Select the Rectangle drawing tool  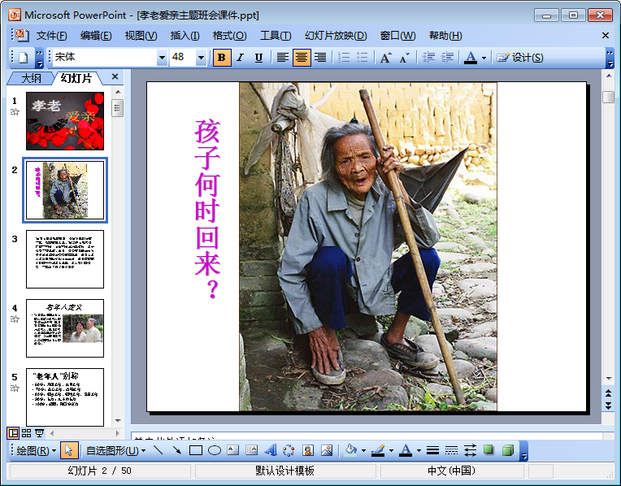click(x=196, y=450)
